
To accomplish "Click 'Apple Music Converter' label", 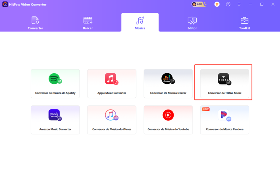I will tap(112, 93).
